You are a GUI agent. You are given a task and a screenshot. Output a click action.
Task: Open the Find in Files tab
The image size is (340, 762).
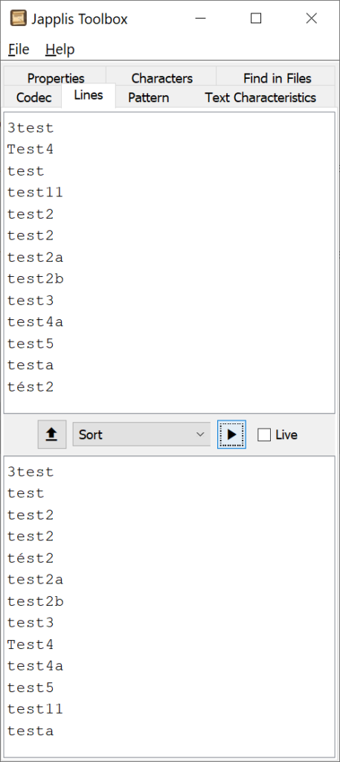pos(278,77)
